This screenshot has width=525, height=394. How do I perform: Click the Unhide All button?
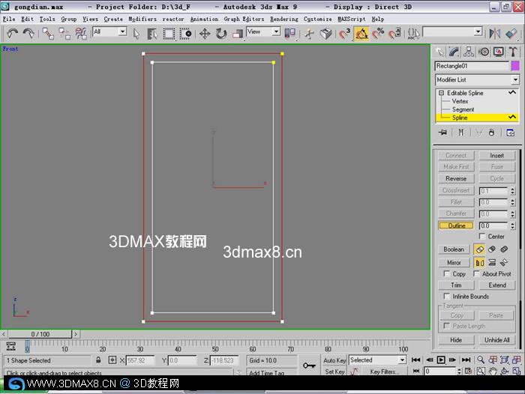[x=496, y=340]
